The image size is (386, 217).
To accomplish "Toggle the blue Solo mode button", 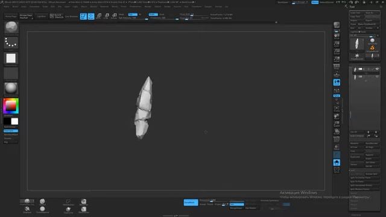I will [337, 163].
